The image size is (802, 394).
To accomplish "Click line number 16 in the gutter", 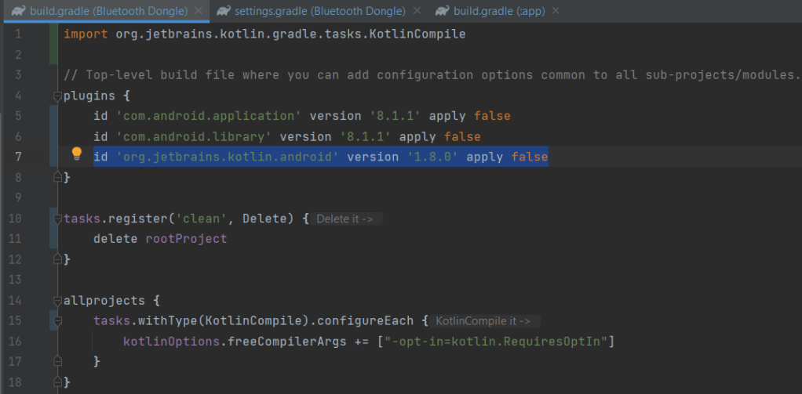I will point(17,342).
